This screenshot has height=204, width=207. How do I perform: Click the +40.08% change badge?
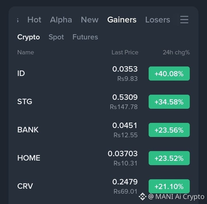pyautogui.click(x=169, y=73)
